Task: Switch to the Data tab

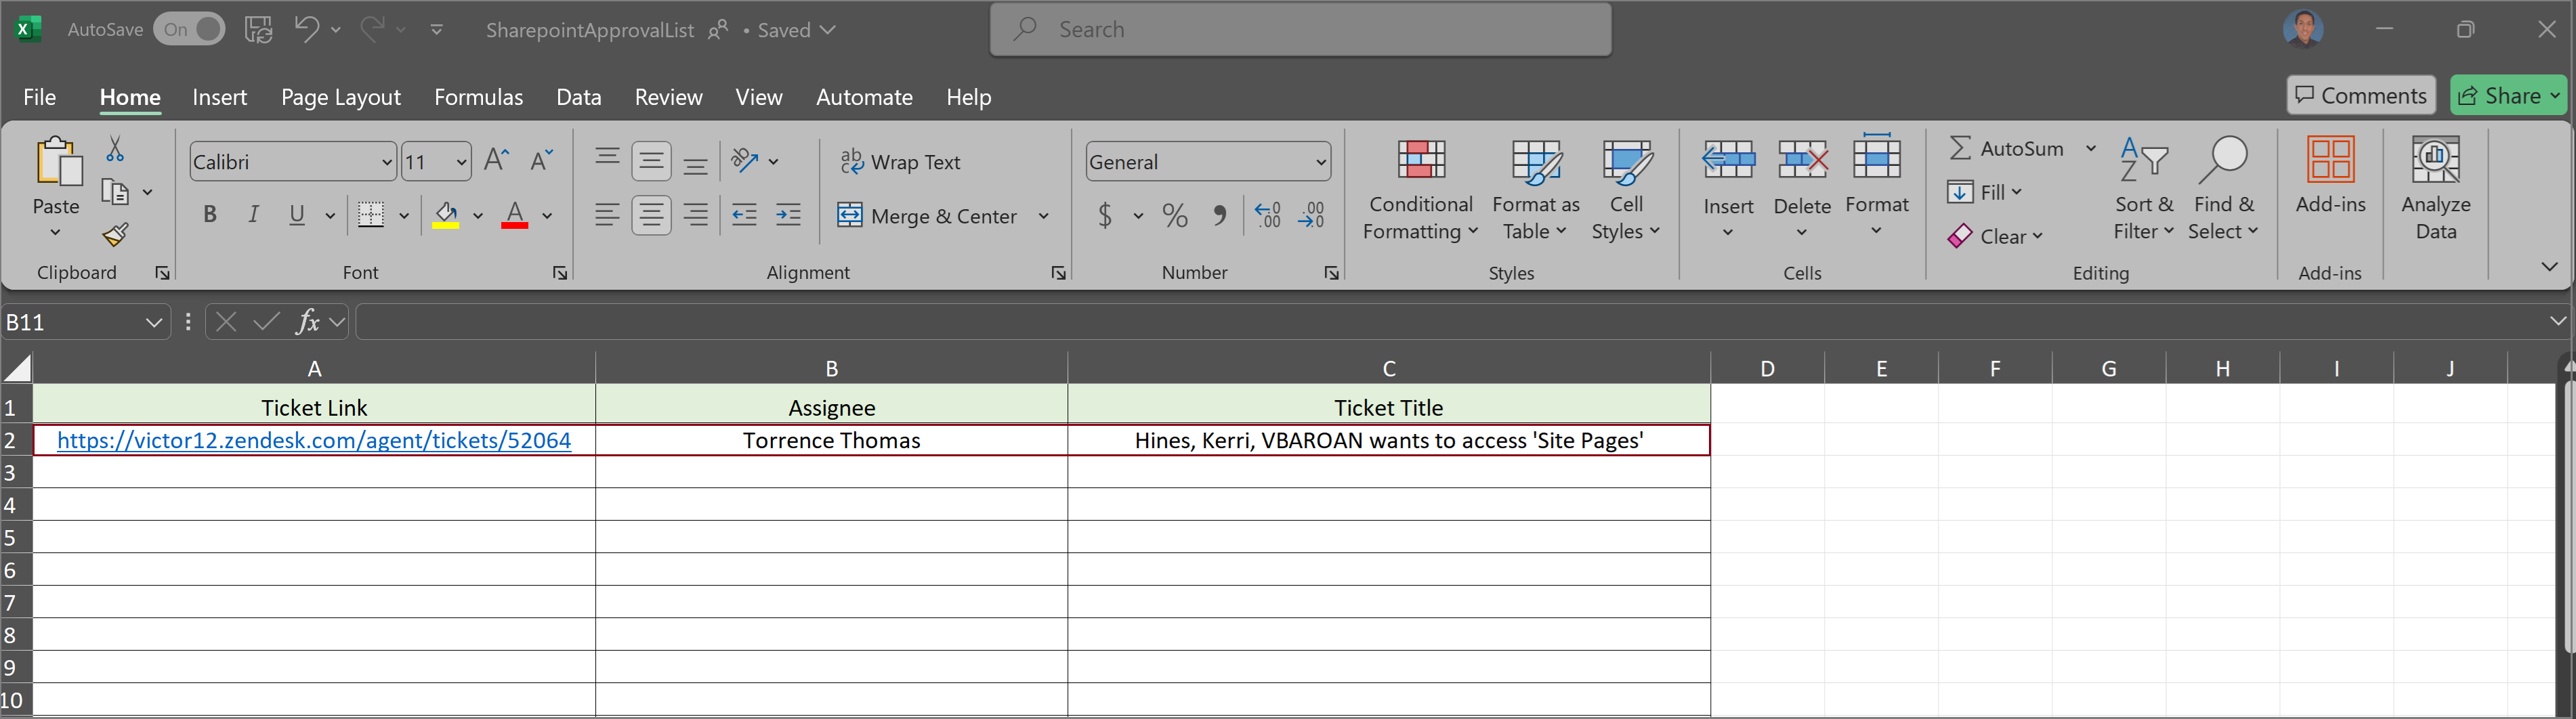Action: [578, 97]
